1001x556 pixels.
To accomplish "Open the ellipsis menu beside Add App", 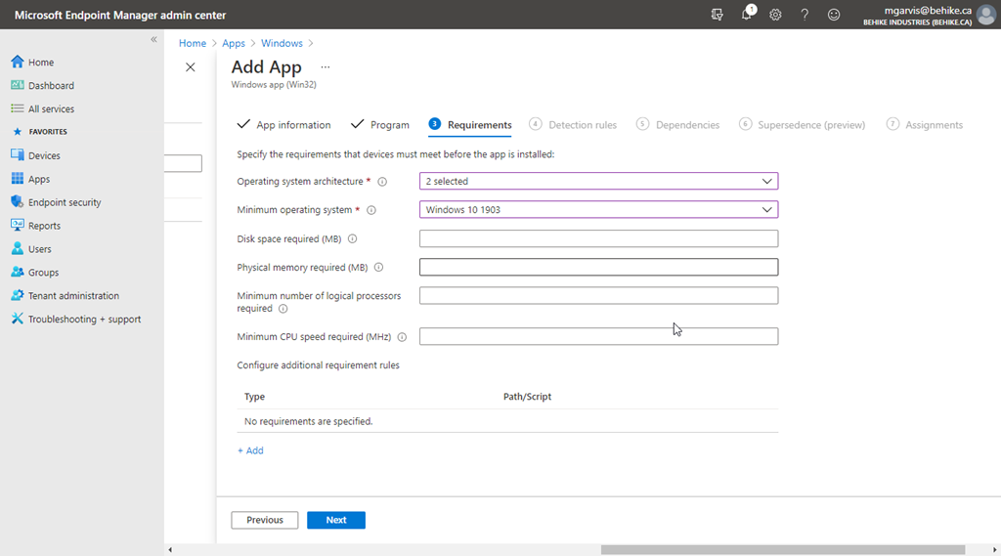I will [x=326, y=67].
